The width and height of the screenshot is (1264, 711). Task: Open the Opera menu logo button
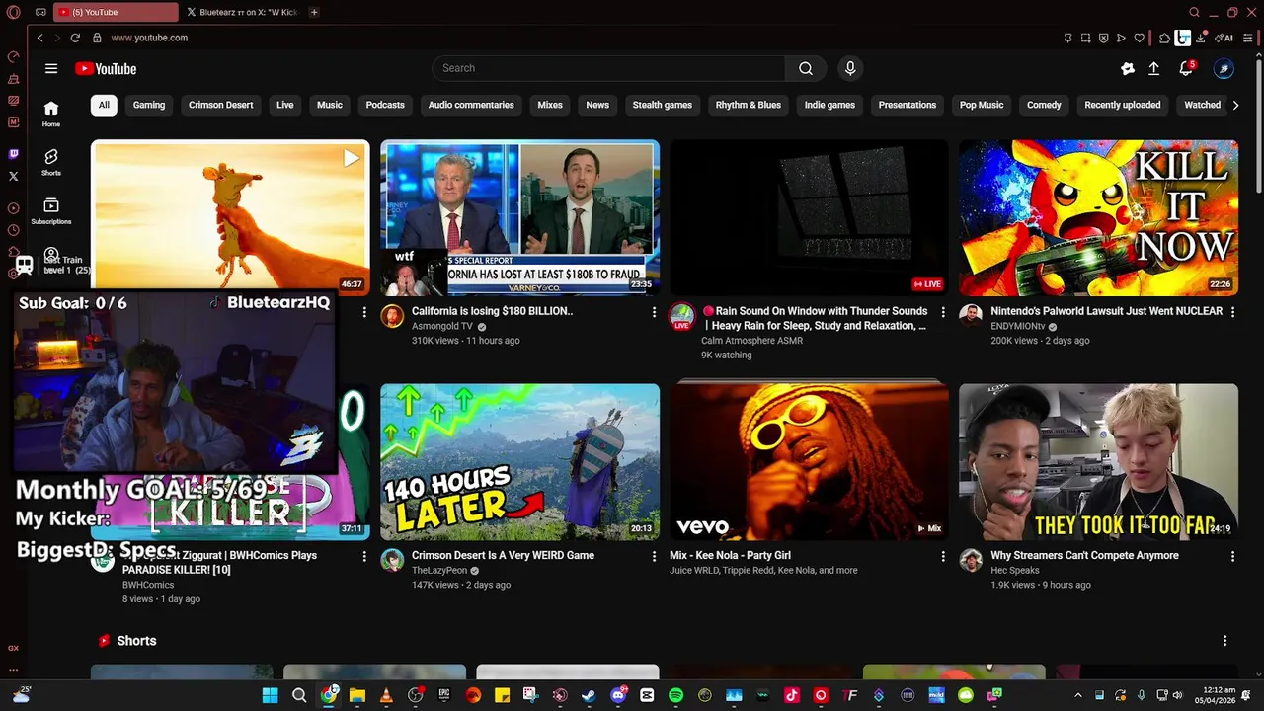coord(13,12)
